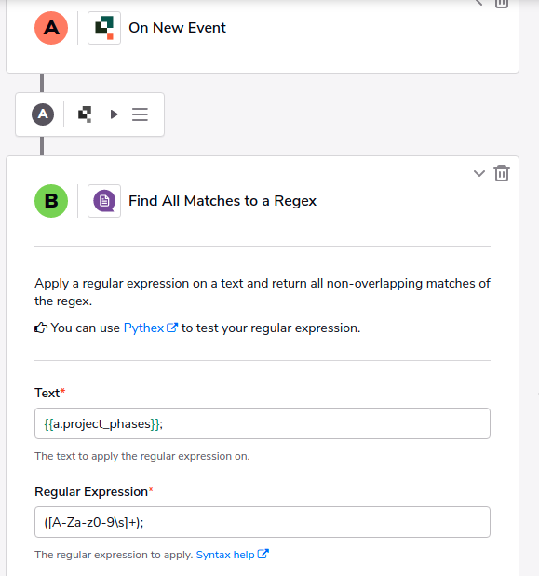Click the orange A step badge
This screenshot has height=576, width=539.
click(51, 28)
